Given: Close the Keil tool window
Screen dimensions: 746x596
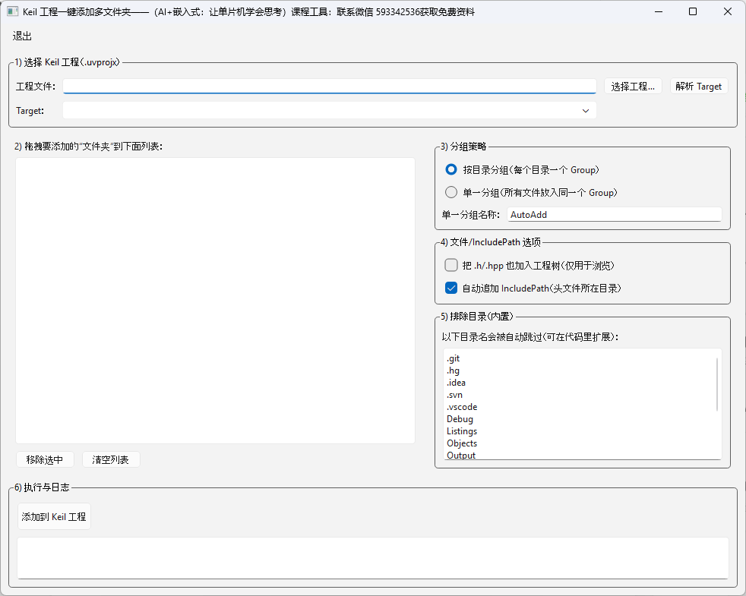Looking at the screenshot, I should [728, 11].
